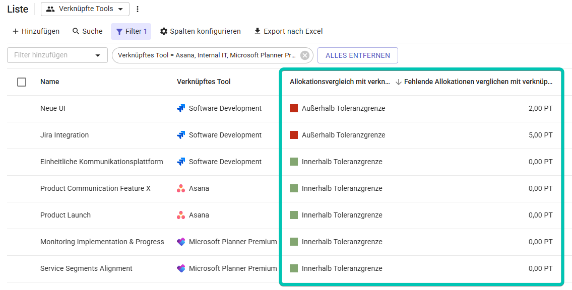Remove the filter chip via its X icon
The width and height of the screenshot is (572, 290).
tap(304, 55)
